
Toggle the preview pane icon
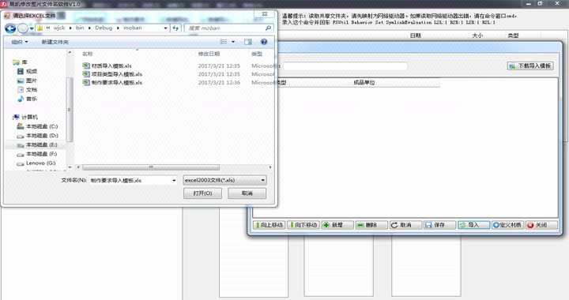tap(248, 42)
